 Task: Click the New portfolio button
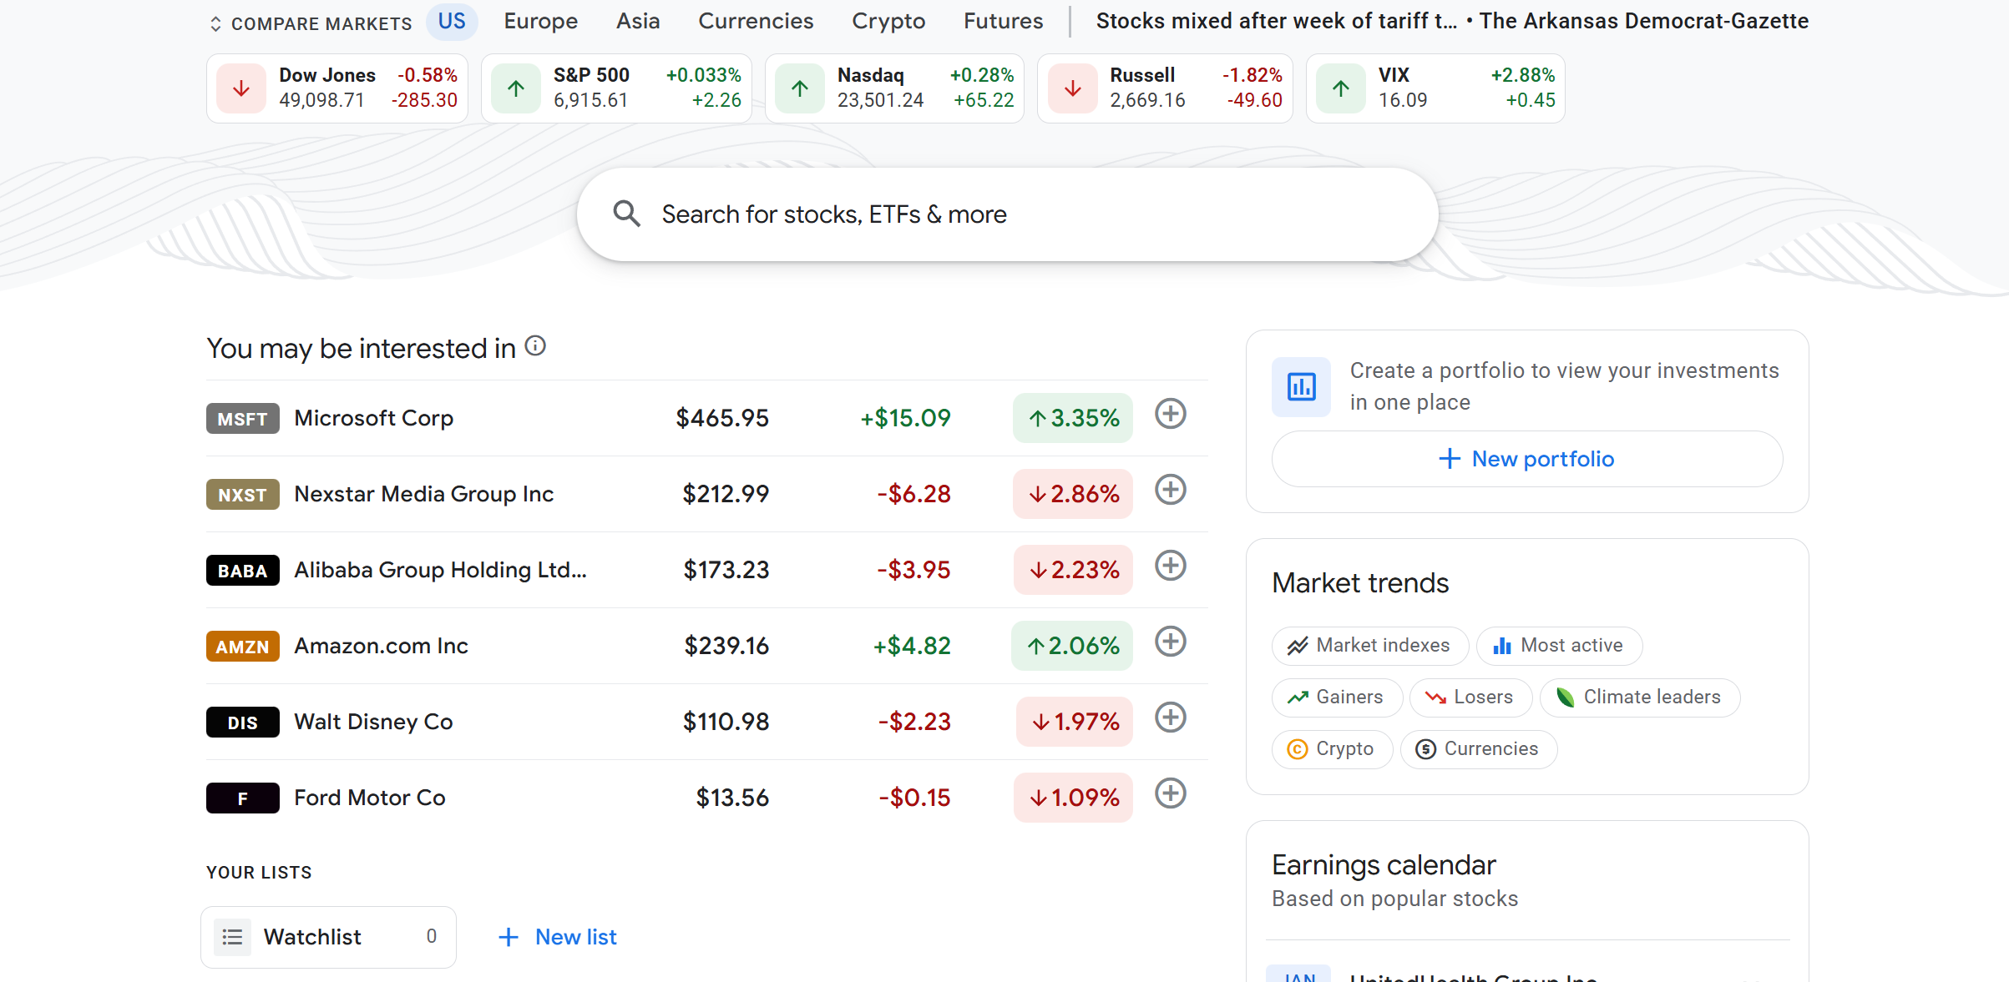pos(1526,458)
